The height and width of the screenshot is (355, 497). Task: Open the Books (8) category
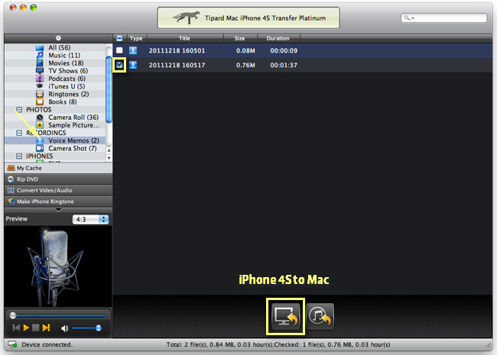pos(63,102)
